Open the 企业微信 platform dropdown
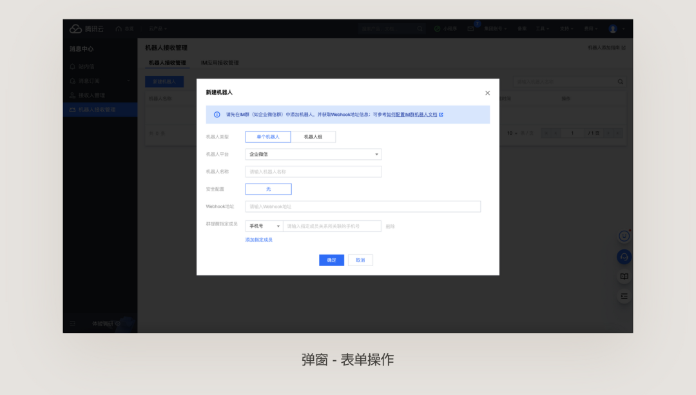 tap(313, 154)
